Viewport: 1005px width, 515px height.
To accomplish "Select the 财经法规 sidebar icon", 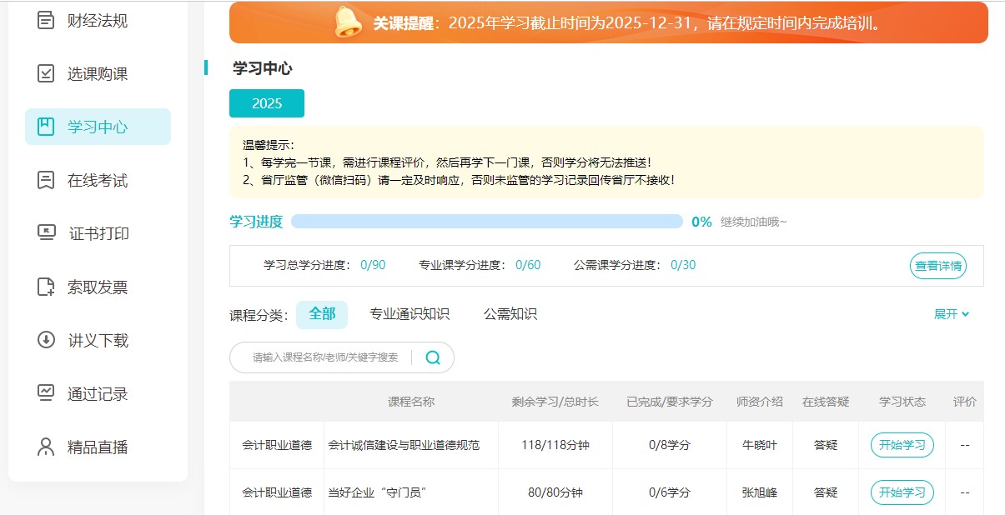I will 46,19.
